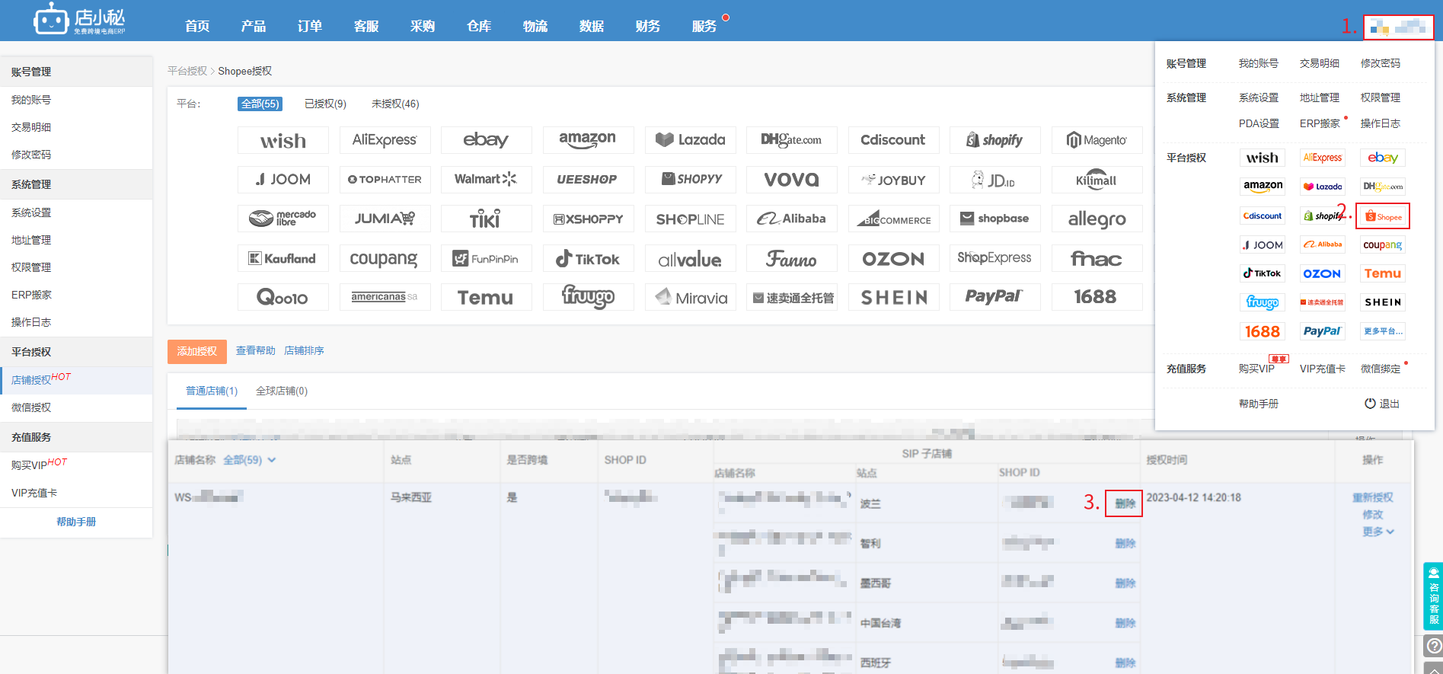The image size is (1443, 674).
Task: Open the 产品 menu
Action: (254, 26)
